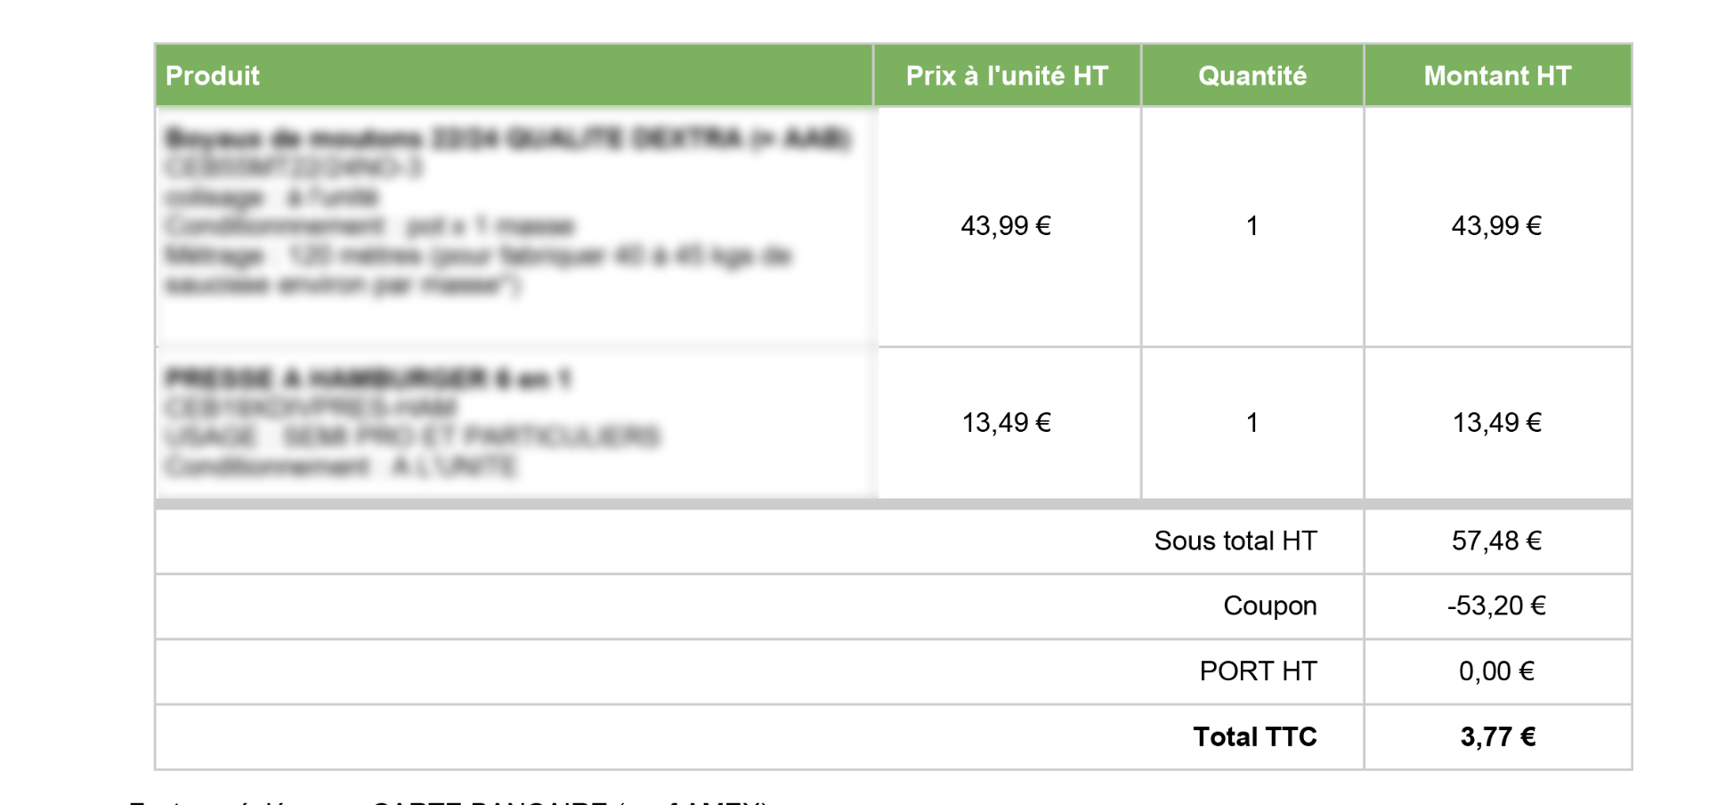Screen dimensions: 1709x805
Task: Click second row's Montant HT 13,49 €
Action: coord(1496,423)
